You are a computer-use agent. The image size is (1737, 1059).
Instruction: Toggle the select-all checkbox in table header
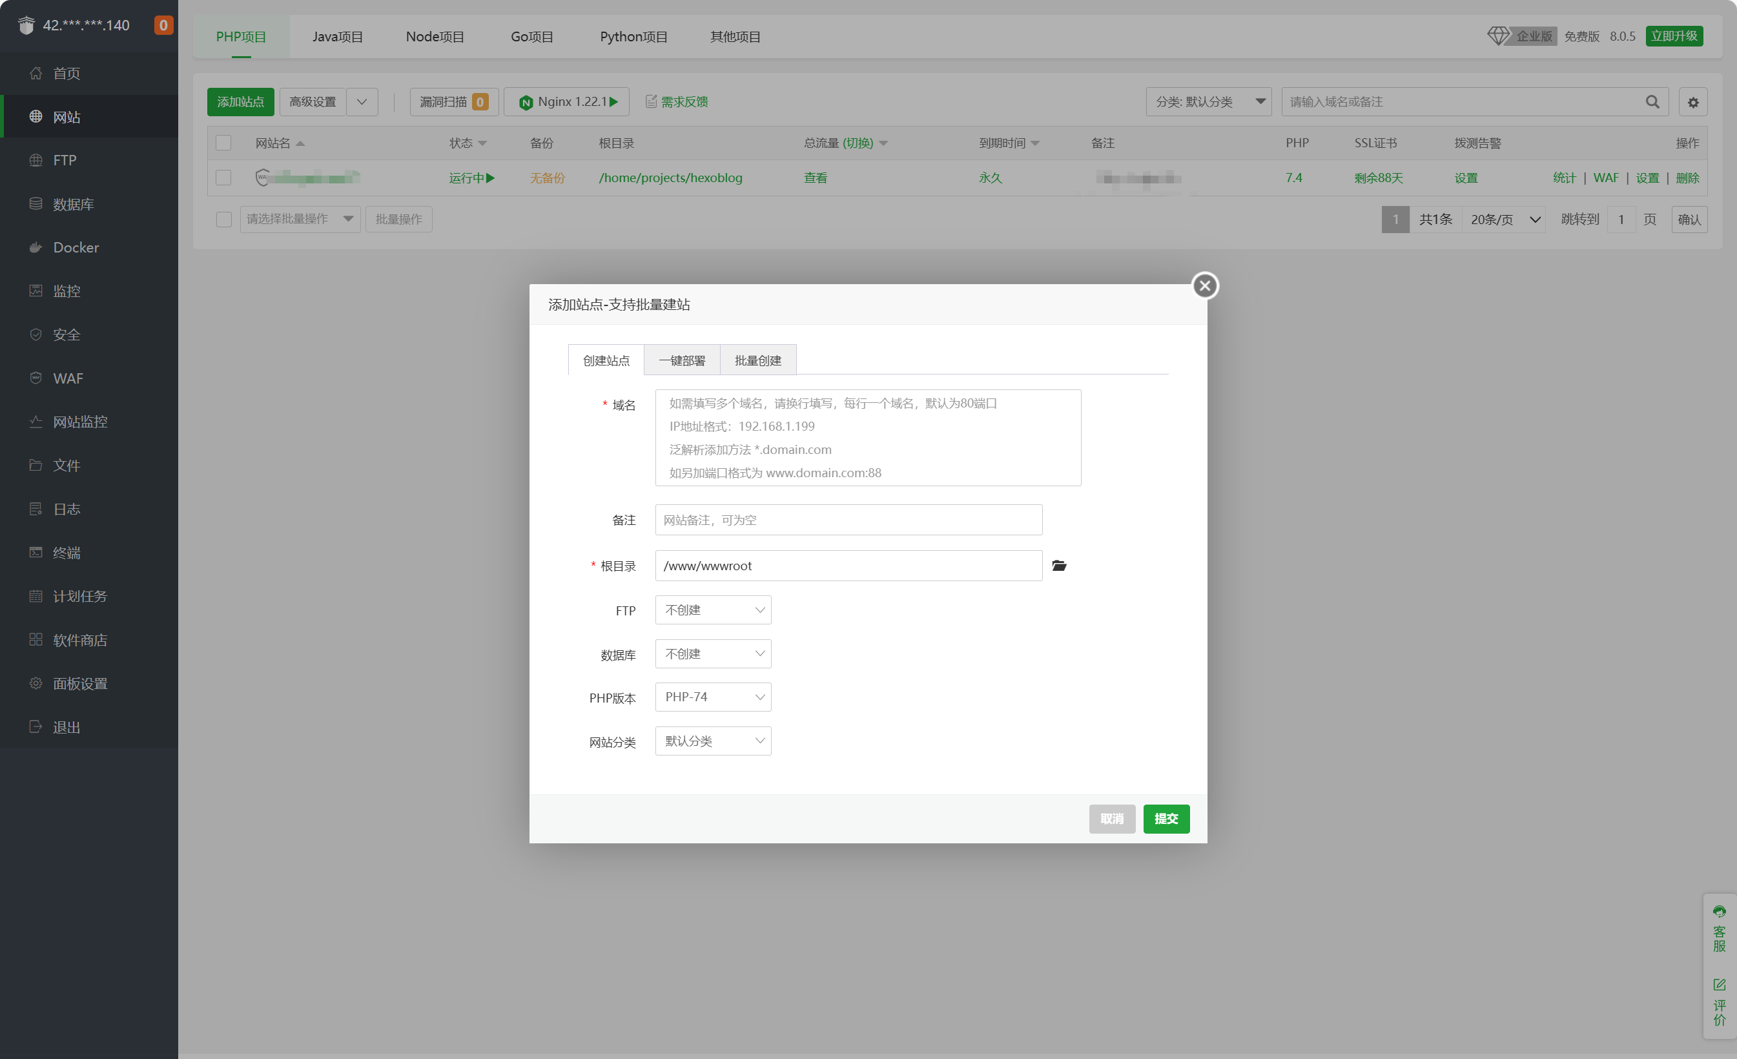[x=223, y=143]
